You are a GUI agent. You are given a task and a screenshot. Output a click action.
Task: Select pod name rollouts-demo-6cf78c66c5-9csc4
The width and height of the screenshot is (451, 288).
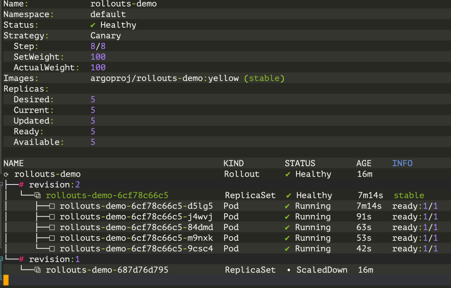[136, 249]
